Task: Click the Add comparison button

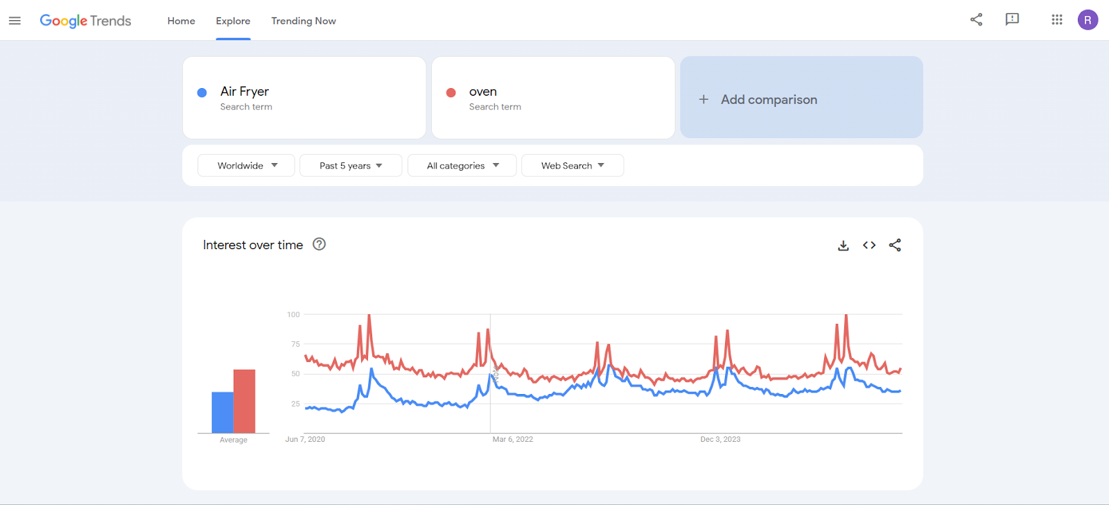Action: click(801, 98)
